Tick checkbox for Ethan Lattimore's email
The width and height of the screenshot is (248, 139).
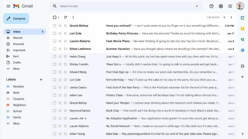pos(55,49)
